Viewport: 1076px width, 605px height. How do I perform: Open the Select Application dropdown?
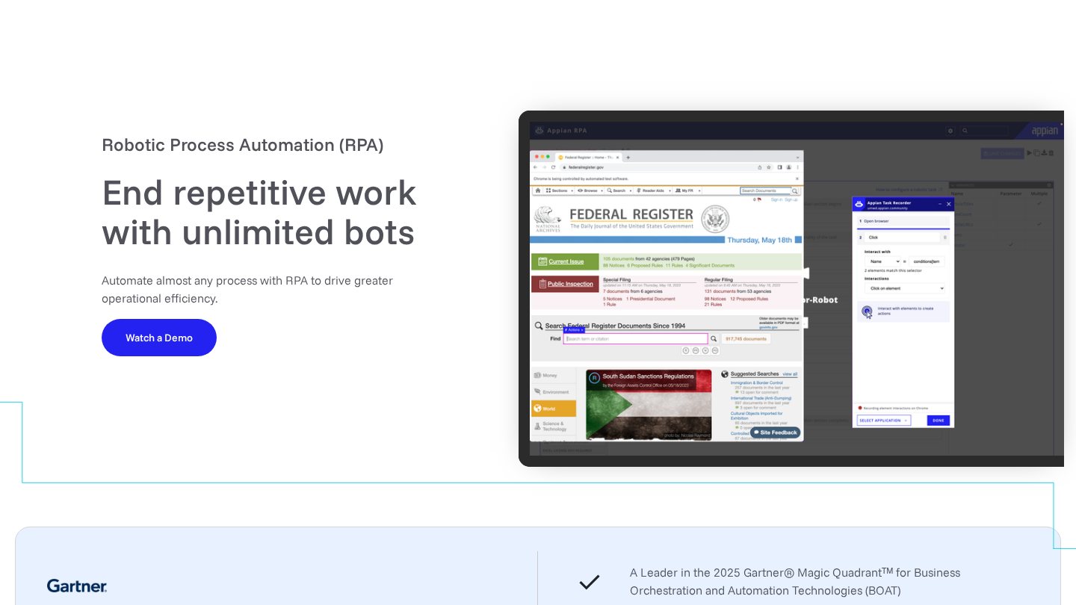click(x=884, y=421)
